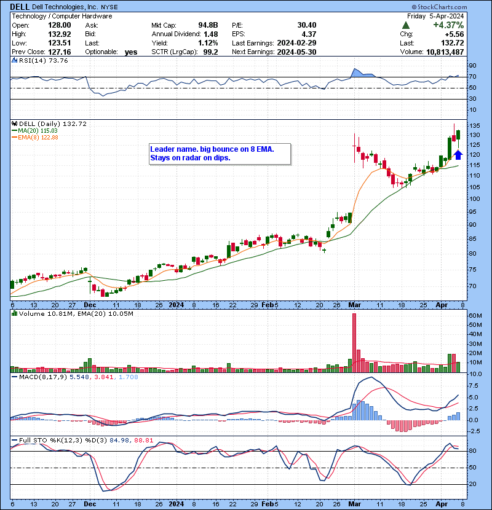Image resolution: width=492 pixels, height=510 pixels.
Task: Click the EMA(8) 122.88 legend text
Action: click(x=38, y=138)
